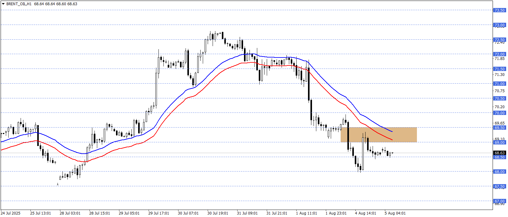Click the 28 Jul 15:01 time label
This screenshot has width=508, height=217.
pos(100,213)
